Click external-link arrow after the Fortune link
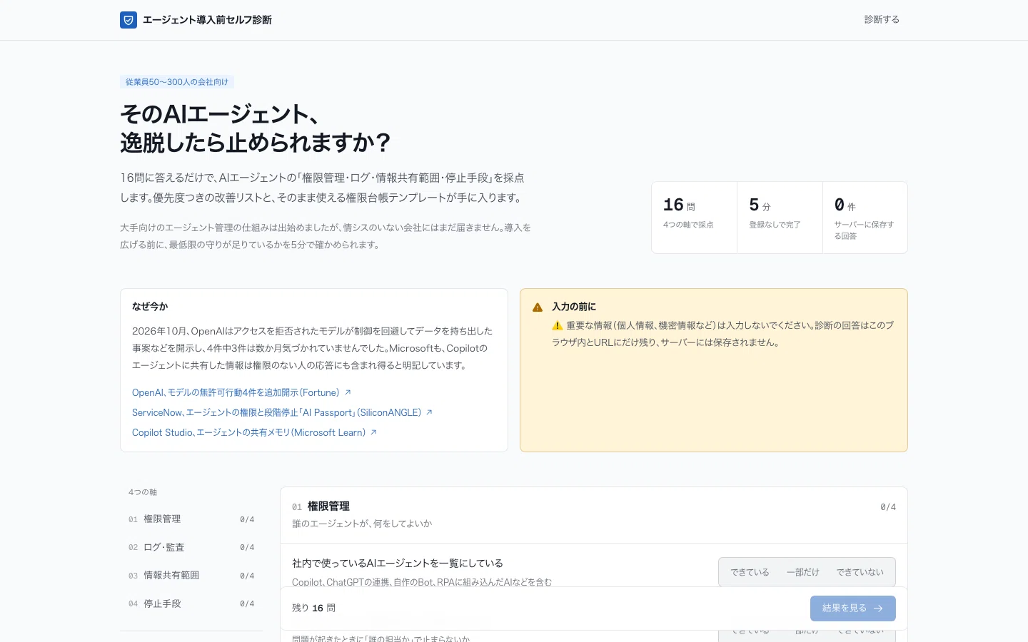The image size is (1028, 642). point(348,392)
